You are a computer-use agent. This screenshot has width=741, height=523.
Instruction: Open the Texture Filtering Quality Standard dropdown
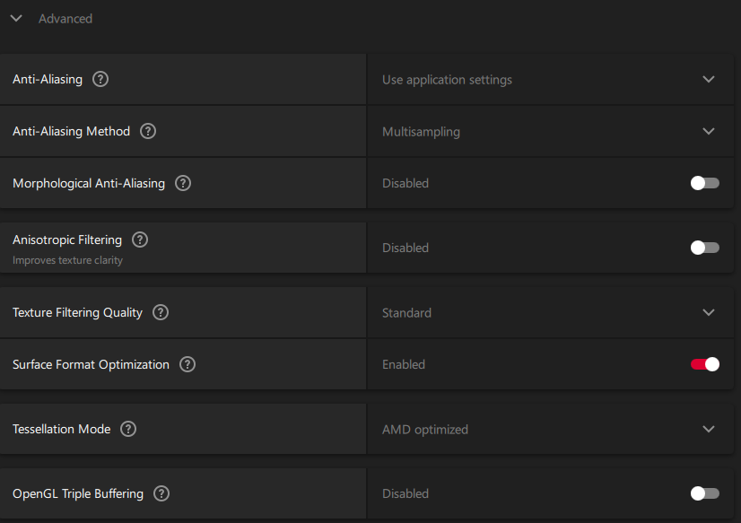pyautogui.click(x=709, y=312)
